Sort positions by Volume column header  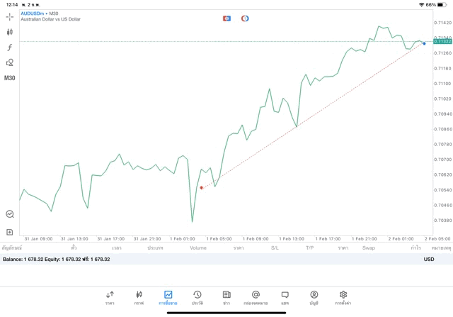pos(198,248)
